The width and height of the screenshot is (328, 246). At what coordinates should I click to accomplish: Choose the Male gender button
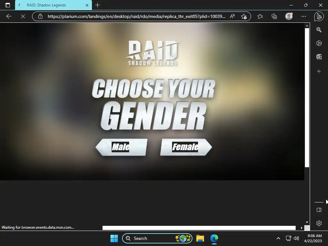pyautogui.click(x=121, y=147)
